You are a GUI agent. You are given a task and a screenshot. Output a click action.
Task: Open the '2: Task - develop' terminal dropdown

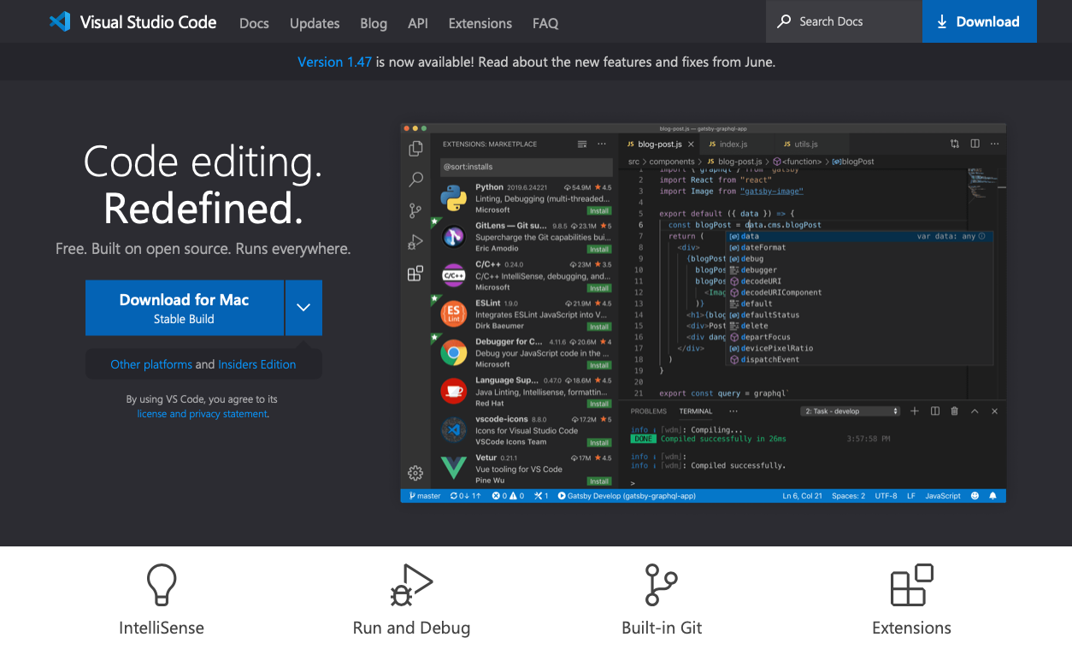point(851,411)
